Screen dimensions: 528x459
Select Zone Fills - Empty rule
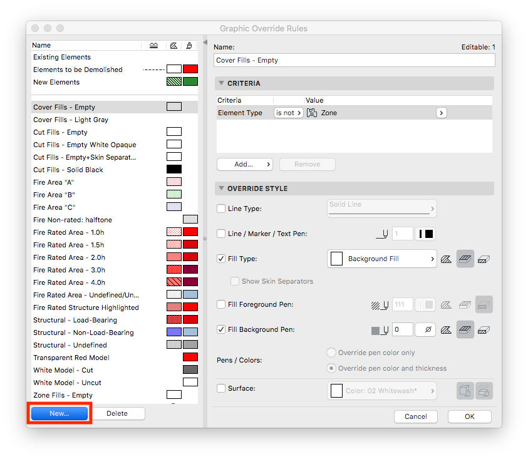pos(115,395)
